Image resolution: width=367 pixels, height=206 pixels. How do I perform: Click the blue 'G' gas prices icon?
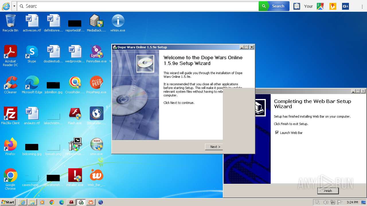[x=345, y=6]
